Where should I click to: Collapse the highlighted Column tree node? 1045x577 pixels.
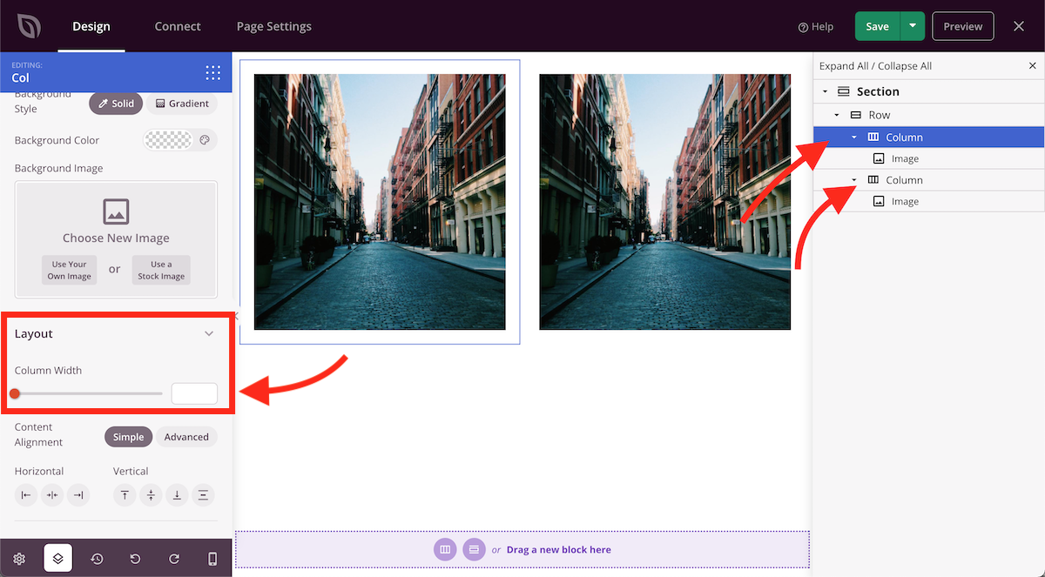coord(854,138)
